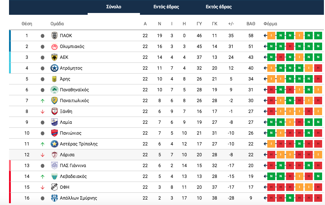Click red down arrow beside Ξάνθη
325x205 pixels.
click(43, 112)
